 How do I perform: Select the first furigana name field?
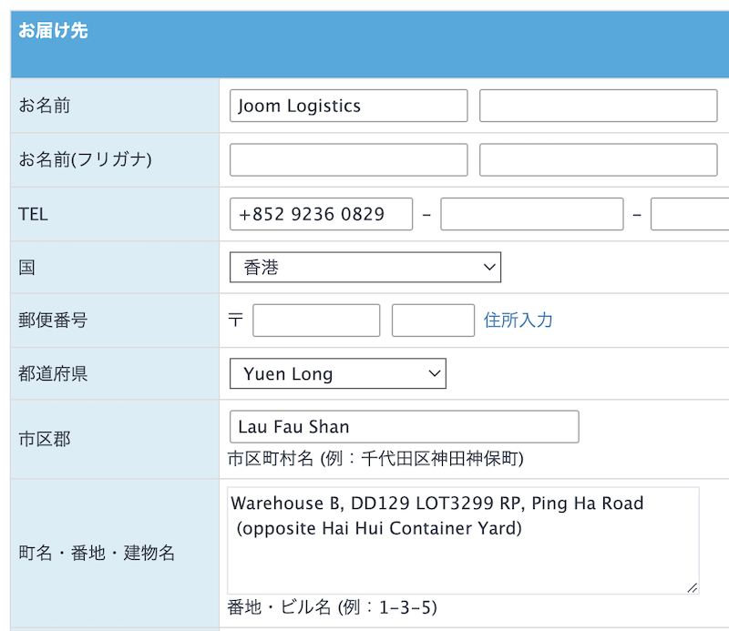(x=349, y=160)
